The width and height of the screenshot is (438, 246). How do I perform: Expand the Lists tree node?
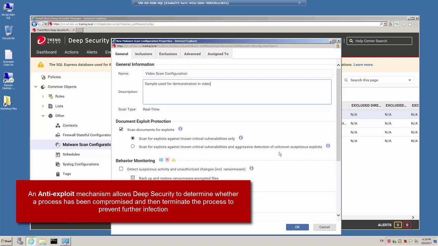coord(43,106)
